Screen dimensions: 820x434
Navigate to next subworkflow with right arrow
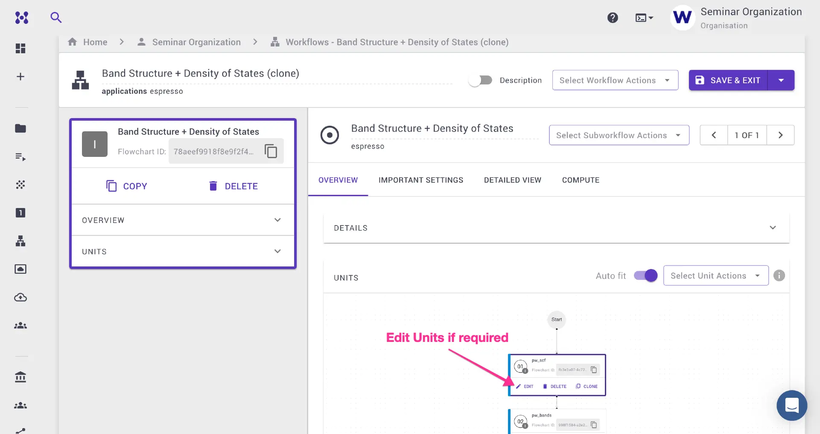click(781, 135)
